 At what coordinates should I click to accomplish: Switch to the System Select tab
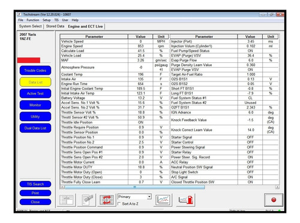pyautogui.click(x=30, y=26)
